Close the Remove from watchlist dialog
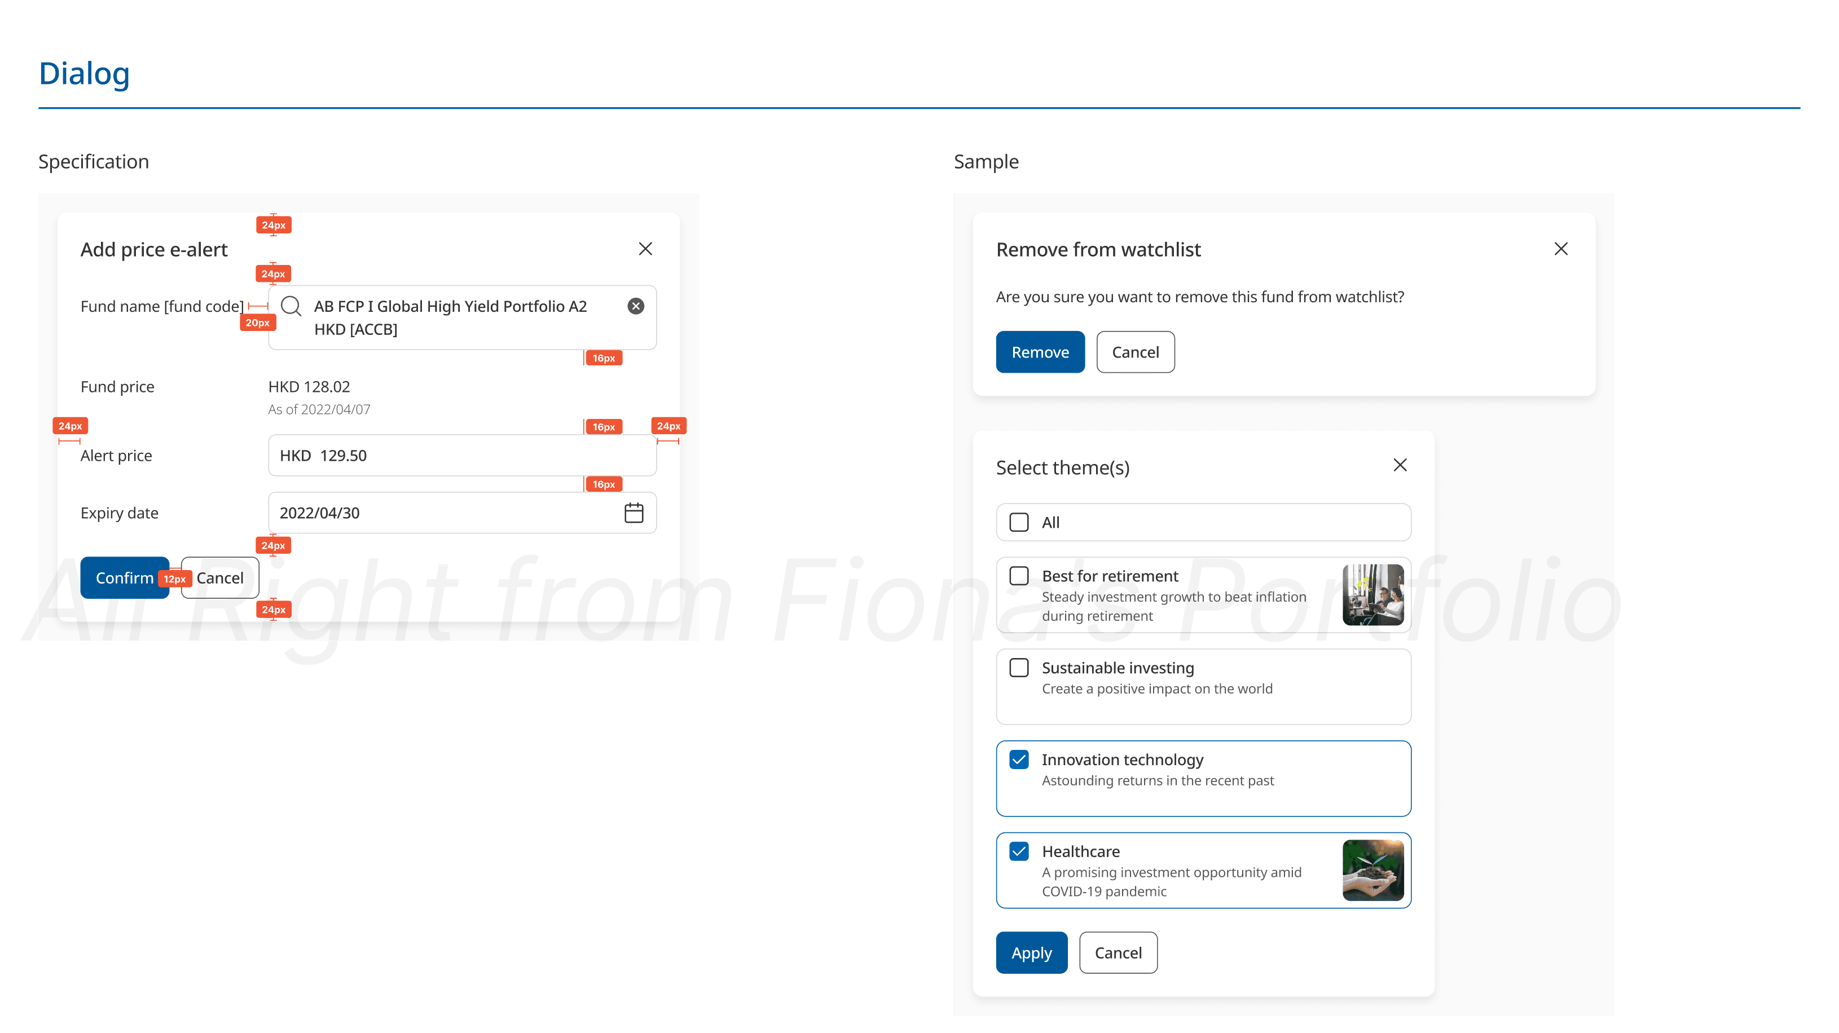This screenshot has height=1033, width=1839. pyautogui.click(x=1560, y=249)
